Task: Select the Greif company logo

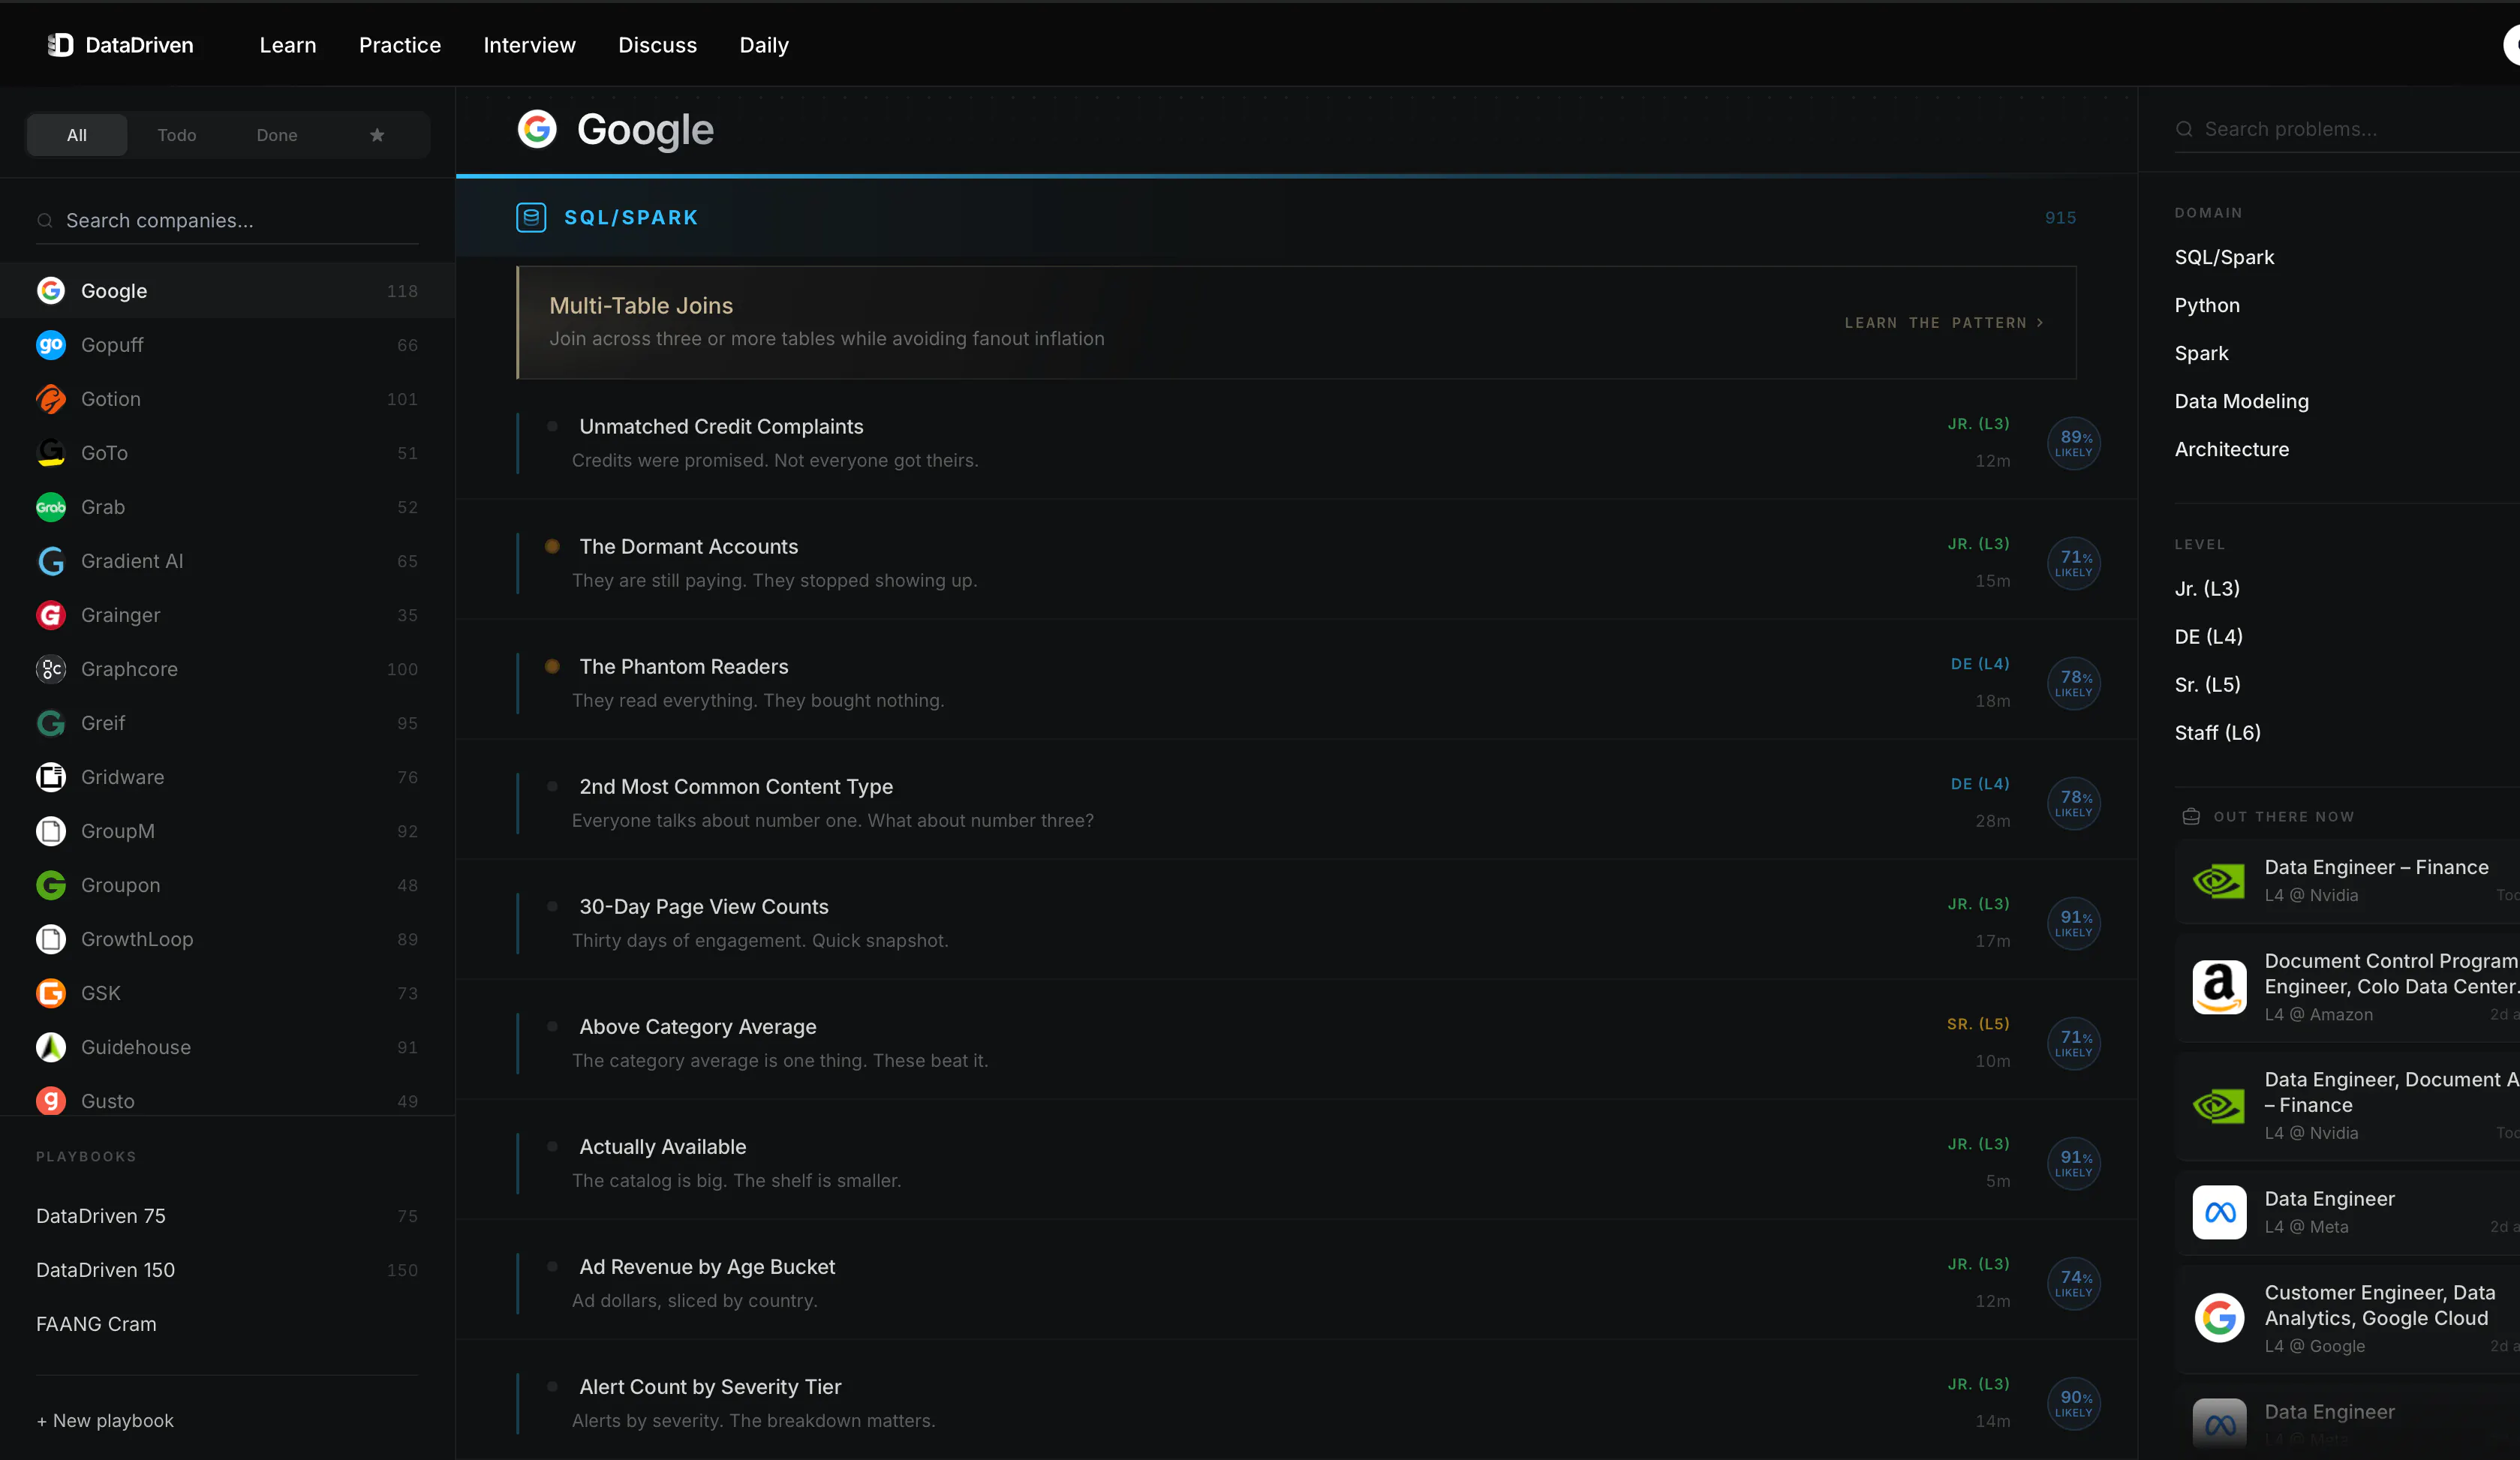Action: [51, 723]
